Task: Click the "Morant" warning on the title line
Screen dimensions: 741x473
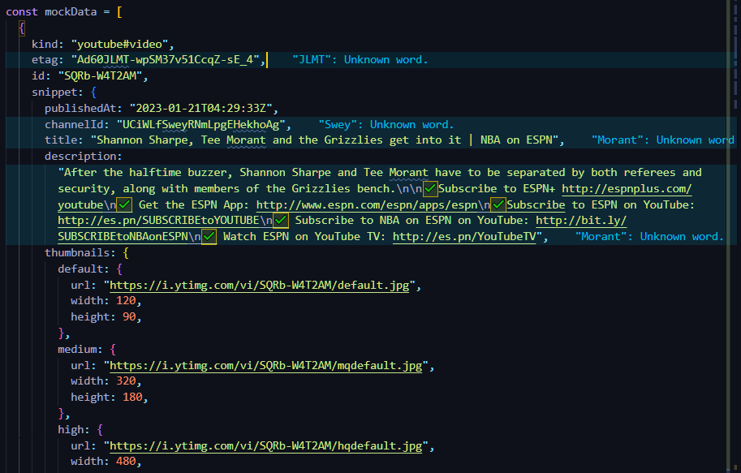Action: 663,140
